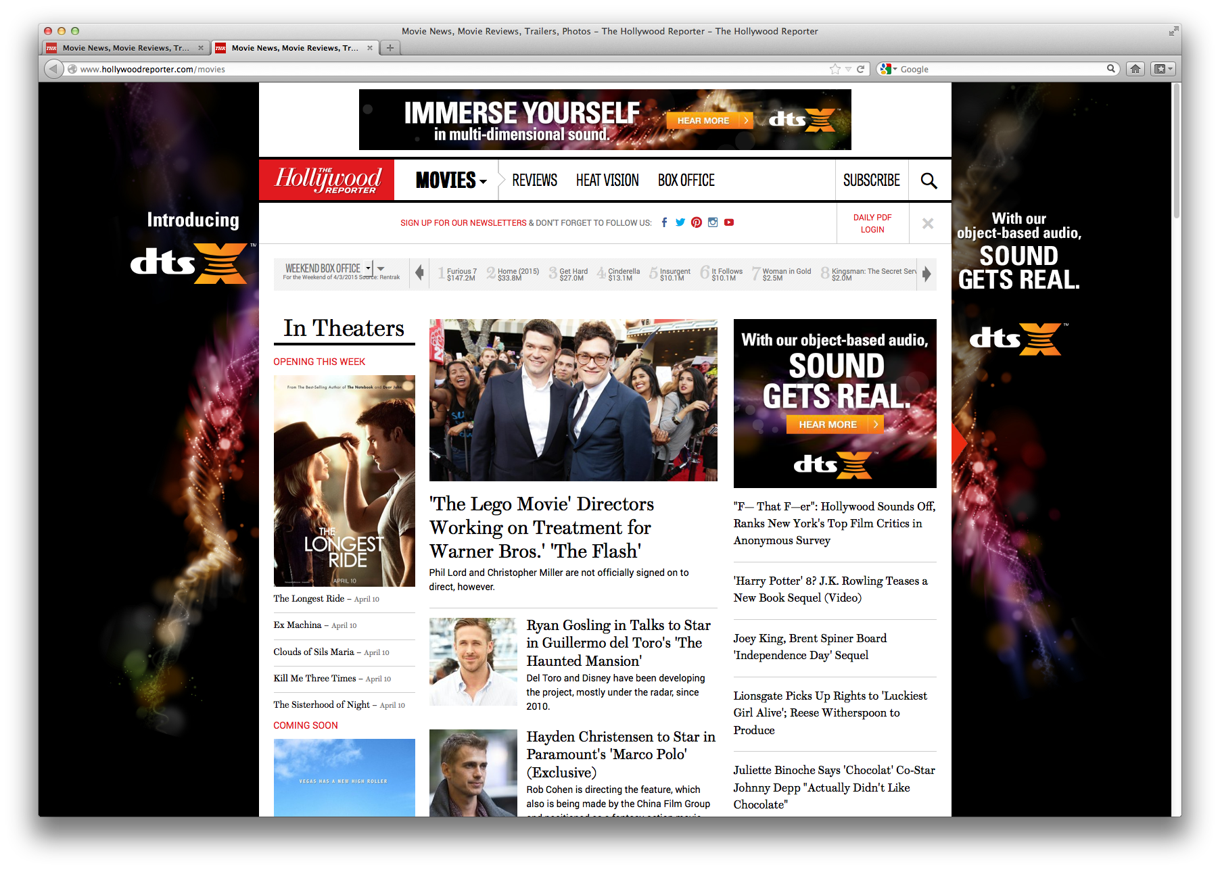Open Kill Me Three Times listing
Screen dimensions: 1220x870
(331, 679)
